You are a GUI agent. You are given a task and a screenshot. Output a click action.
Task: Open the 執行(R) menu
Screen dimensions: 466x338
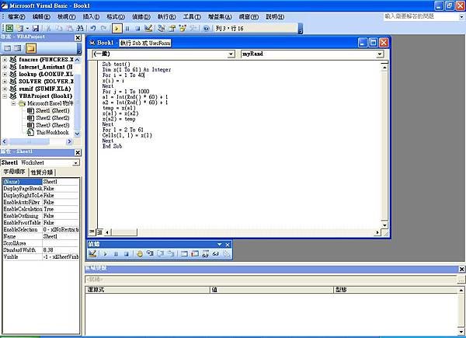[x=167, y=17]
